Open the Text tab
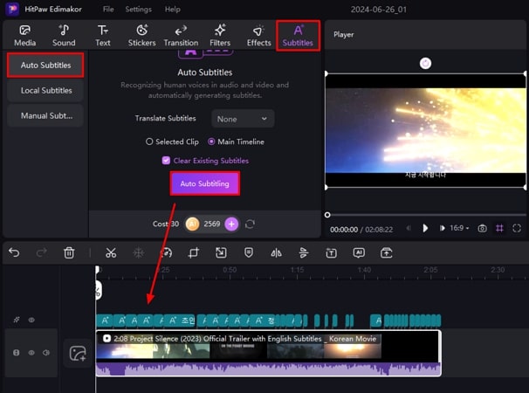The image size is (529, 393). pos(102,36)
